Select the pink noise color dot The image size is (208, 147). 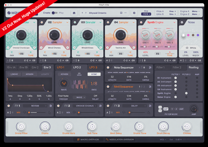[188, 35]
